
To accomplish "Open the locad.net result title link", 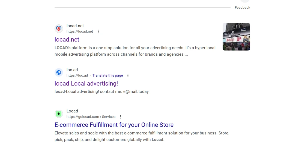I will pos(67,39).
